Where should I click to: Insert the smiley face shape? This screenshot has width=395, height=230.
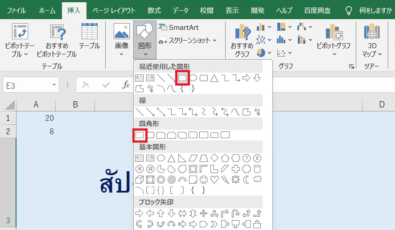click(x=203, y=180)
